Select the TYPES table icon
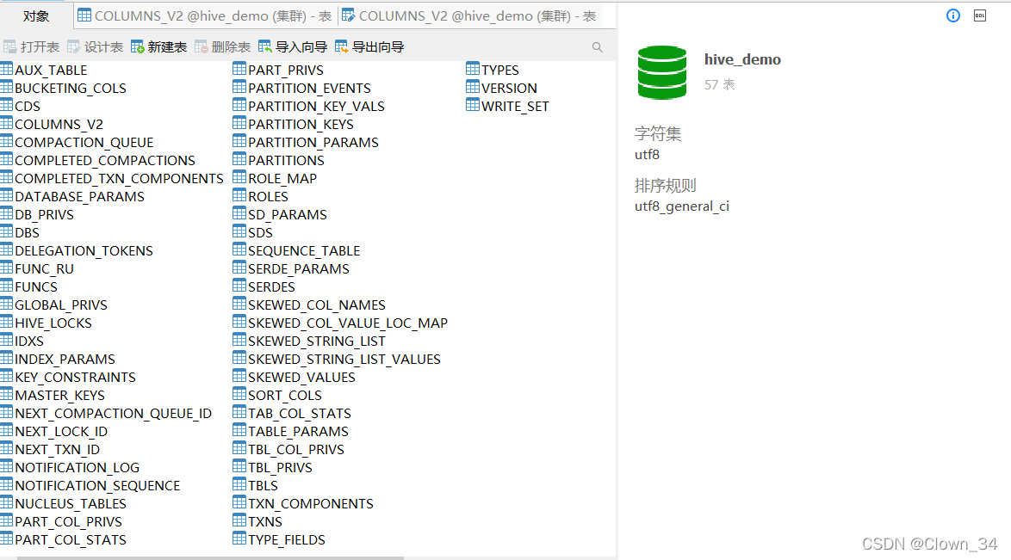 [473, 68]
